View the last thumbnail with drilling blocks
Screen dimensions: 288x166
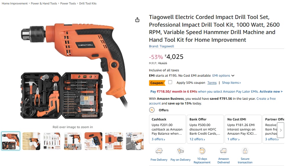(135, 141)
